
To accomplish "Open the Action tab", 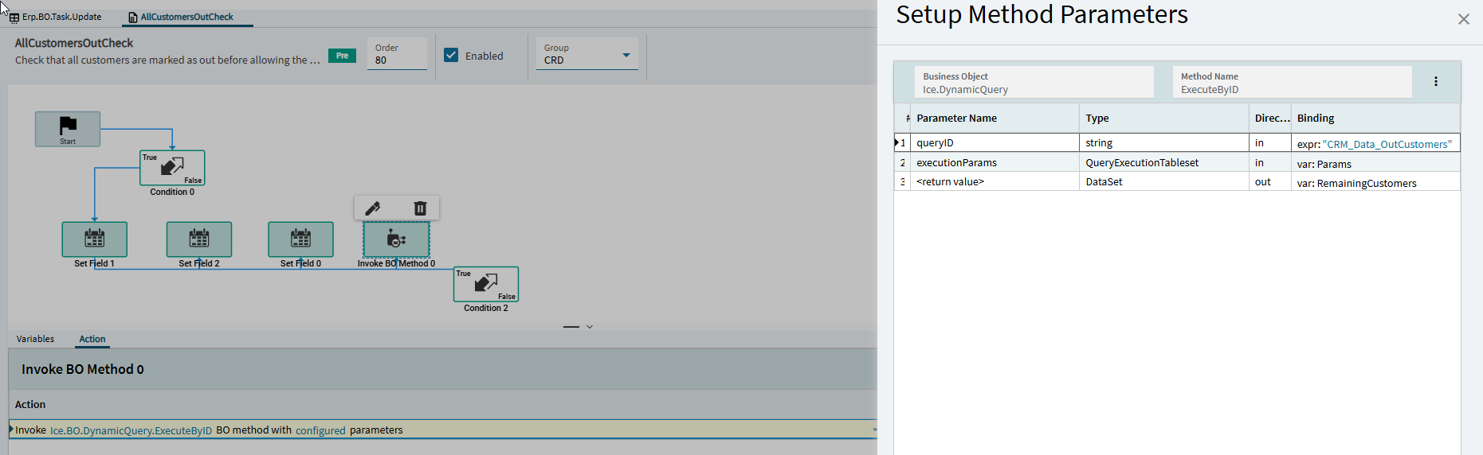I will click(x=92, y=339).
